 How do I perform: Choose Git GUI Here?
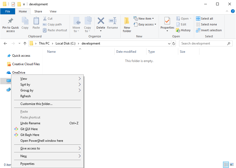47,129
